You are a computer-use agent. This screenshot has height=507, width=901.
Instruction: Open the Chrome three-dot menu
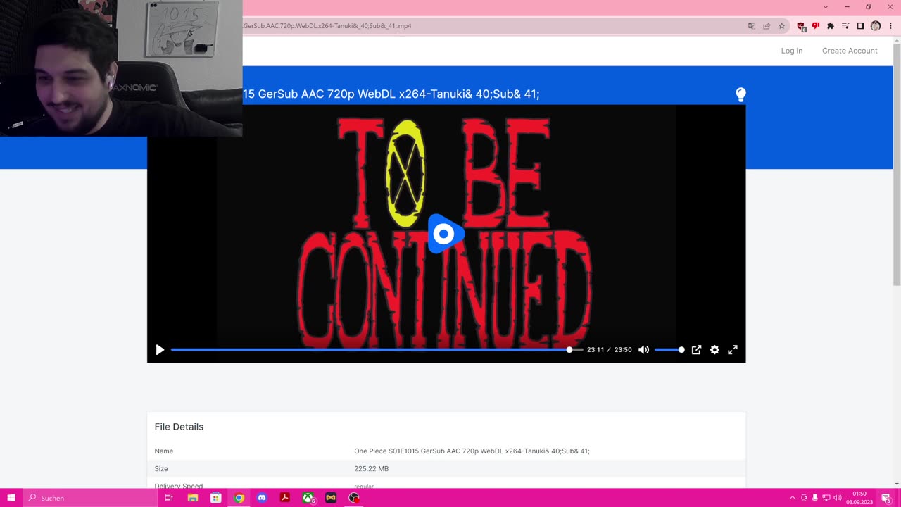(890, 26)
